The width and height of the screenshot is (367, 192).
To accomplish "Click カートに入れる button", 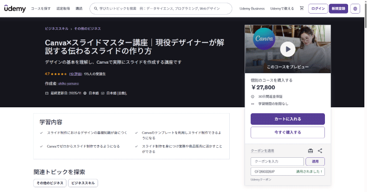I will [x=288, y=119].
